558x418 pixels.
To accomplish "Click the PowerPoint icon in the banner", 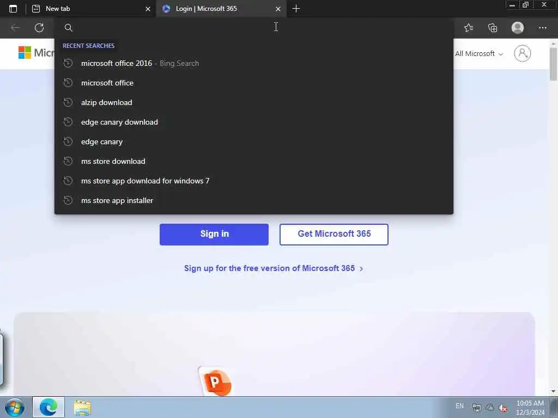I will 216,382.
